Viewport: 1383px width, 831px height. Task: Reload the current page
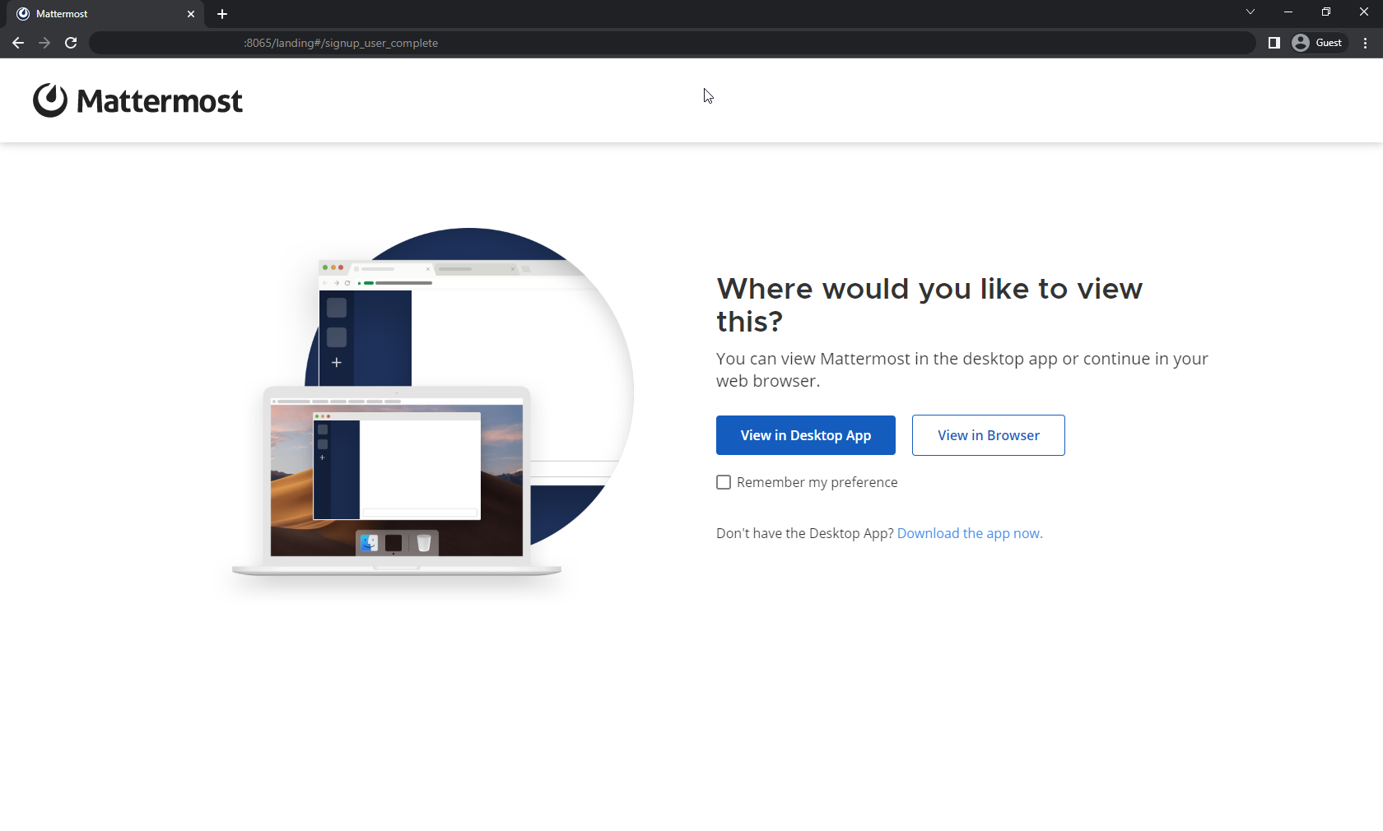tap(70, 43)
